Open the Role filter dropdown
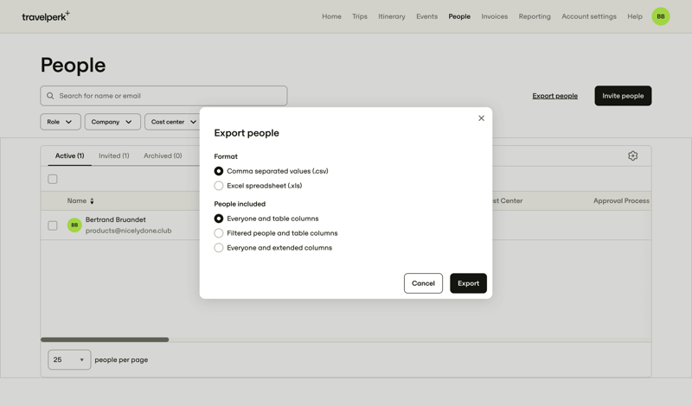692x406 pixels. (61, 122)
